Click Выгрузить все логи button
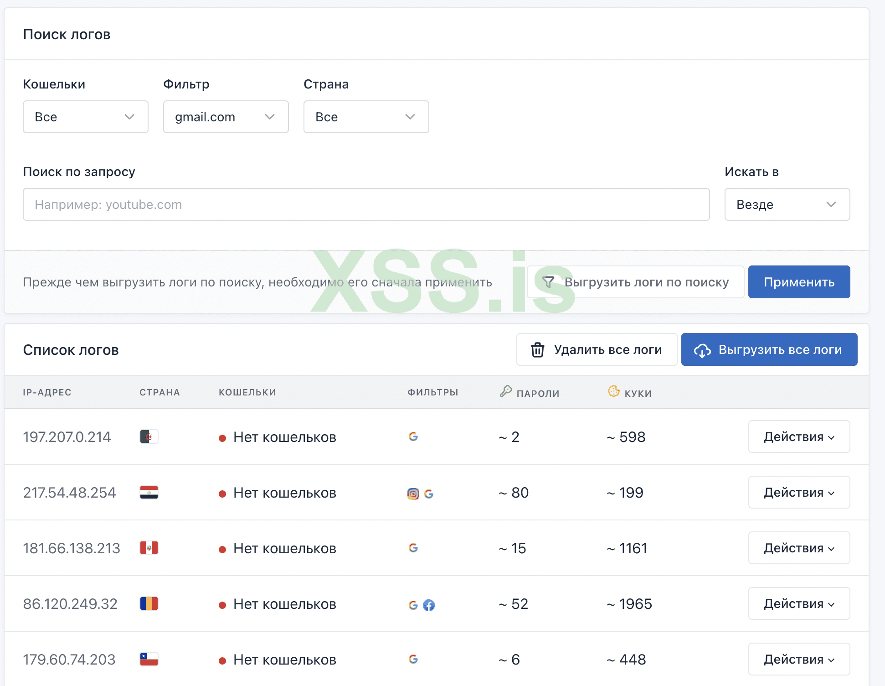This screenshot has height=686, width=885. pos(769,349)
